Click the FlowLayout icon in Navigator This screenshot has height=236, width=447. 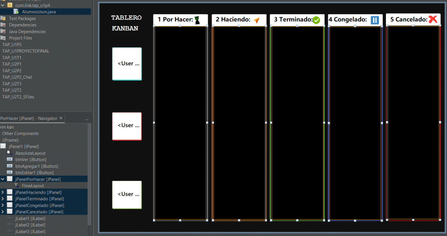(x=16, y=186)
